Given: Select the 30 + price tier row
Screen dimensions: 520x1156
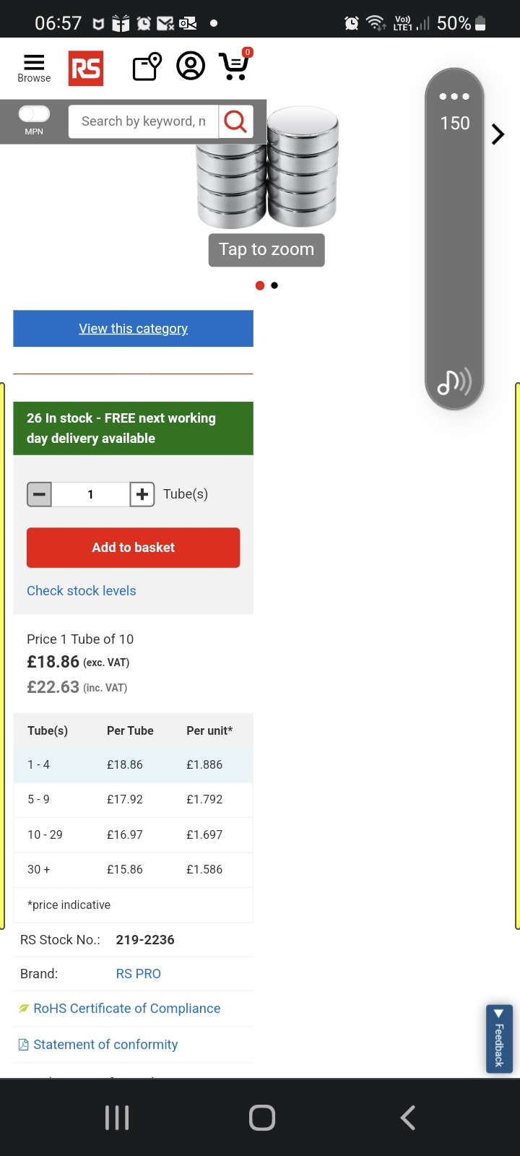Looking at the screenshot, I should click(133, 870).
